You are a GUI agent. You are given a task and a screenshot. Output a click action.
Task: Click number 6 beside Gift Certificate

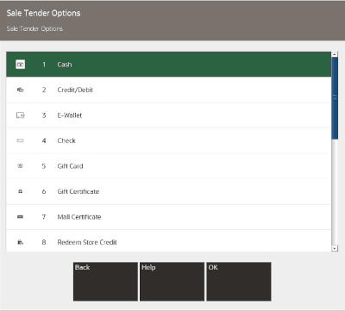click(x=44, y=191)
